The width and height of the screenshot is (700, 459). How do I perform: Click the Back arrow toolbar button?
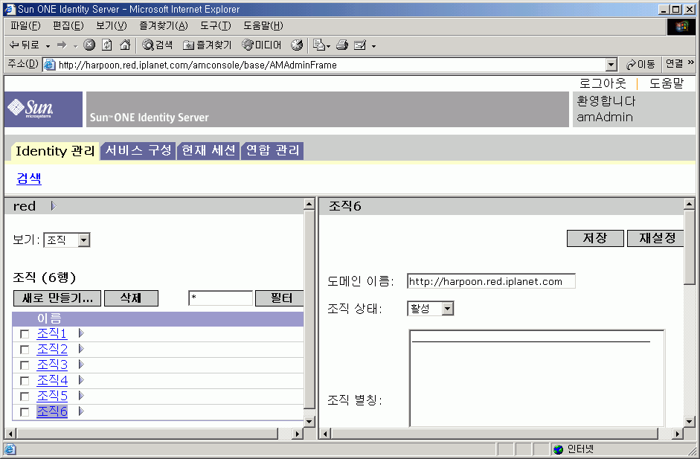pyautogui.click(x=25, y=45)
